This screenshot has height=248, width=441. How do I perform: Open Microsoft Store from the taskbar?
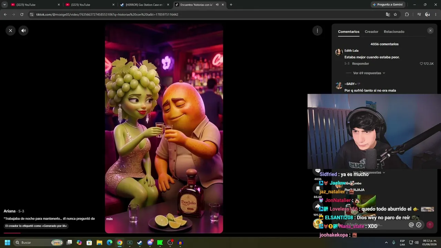pyautogui.click(x=89, y=242)
